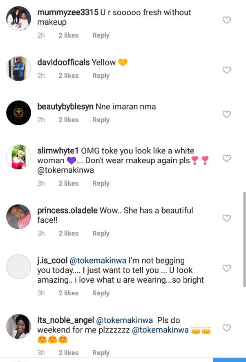246x362 pixels.
Task: Open slimwhyte1's profile picture
Action: click(x=19, y=157)
